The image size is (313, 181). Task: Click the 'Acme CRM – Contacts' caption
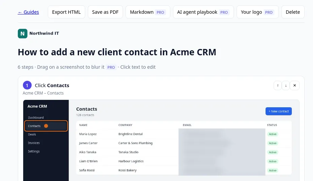[43, 93]
